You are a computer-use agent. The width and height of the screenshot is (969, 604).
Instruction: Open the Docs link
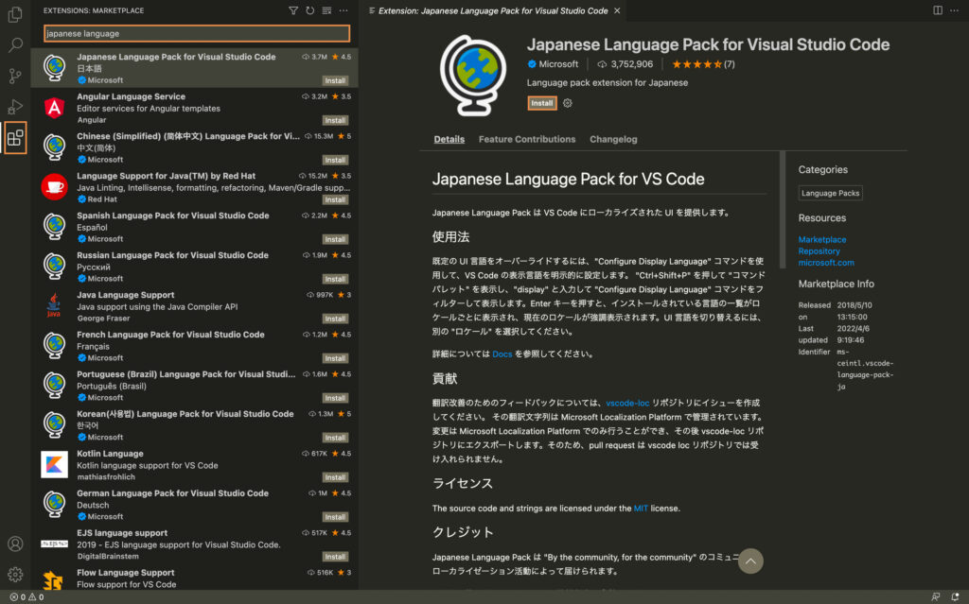pos(502,354)
